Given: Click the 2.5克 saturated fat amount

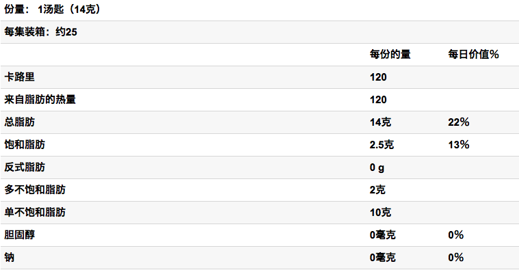Looking at the screenshot, I should [382, 145].
